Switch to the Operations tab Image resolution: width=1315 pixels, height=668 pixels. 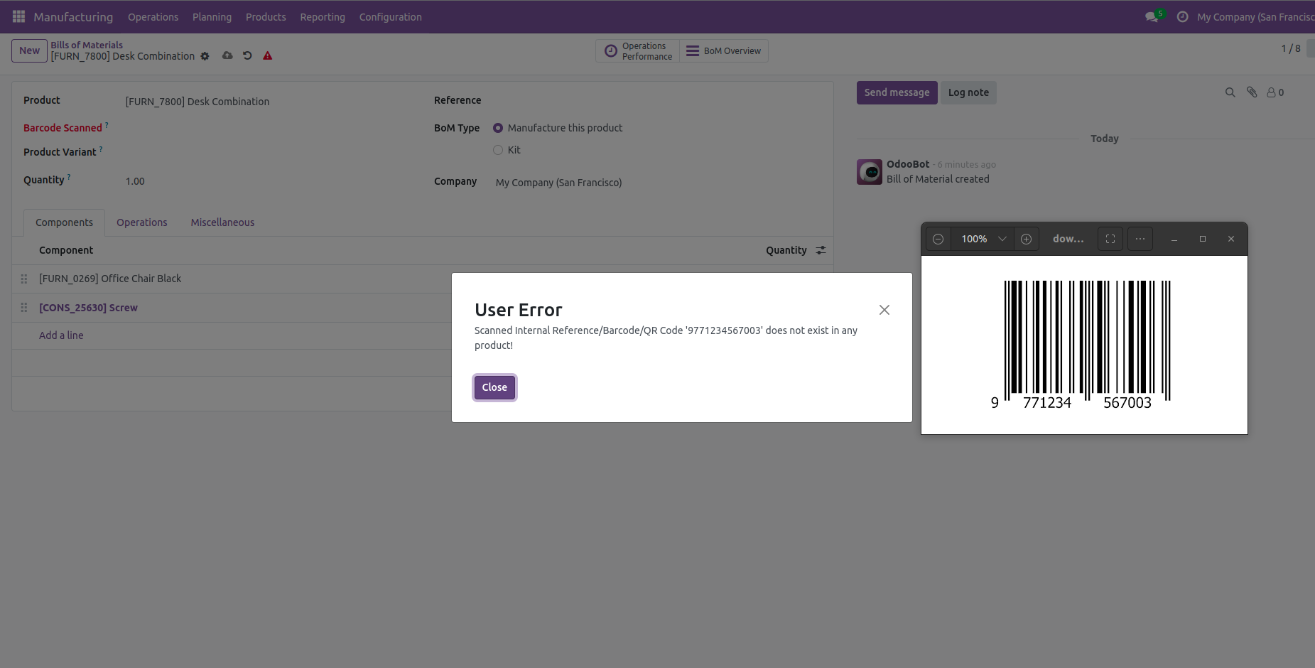(142, 222)
